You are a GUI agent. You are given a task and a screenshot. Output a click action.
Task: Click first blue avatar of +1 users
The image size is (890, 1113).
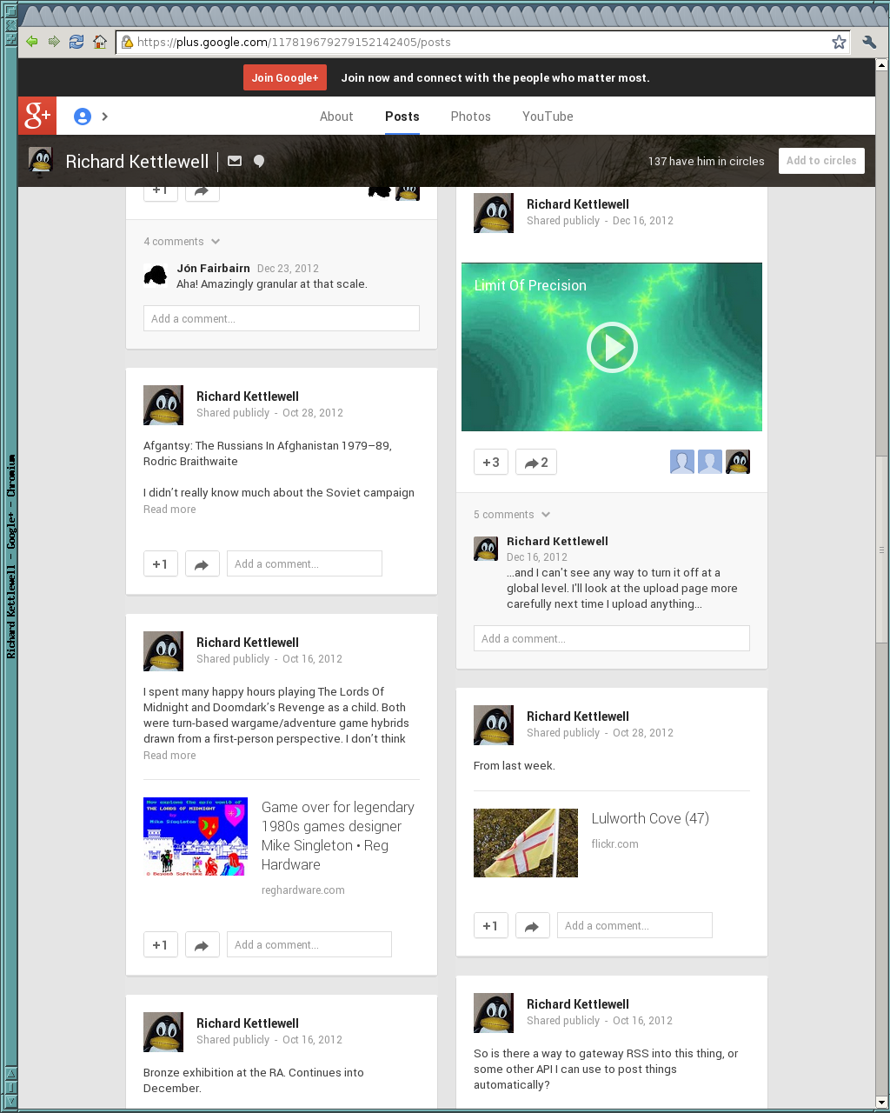pyautogui.click(x=682, y=462)
